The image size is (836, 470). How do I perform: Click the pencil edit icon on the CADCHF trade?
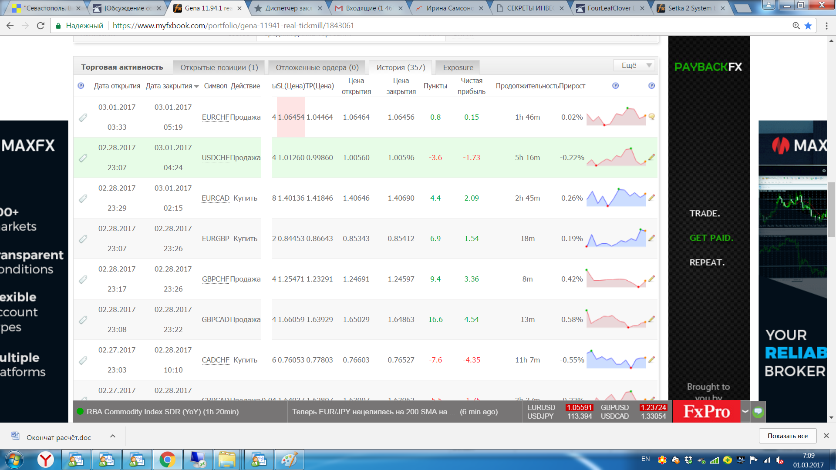[651, 359]
